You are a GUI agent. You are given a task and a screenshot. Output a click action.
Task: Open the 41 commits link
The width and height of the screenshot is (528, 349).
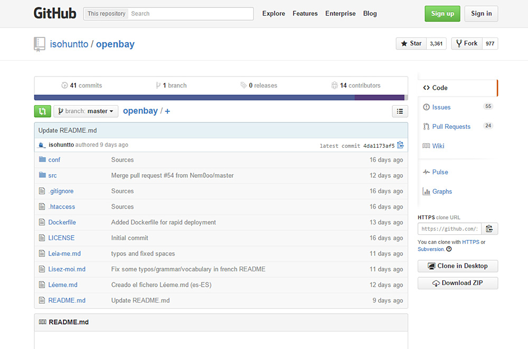(x=81, y=86)
